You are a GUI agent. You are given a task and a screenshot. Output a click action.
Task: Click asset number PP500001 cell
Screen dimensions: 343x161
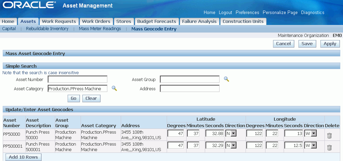[13, 146]
